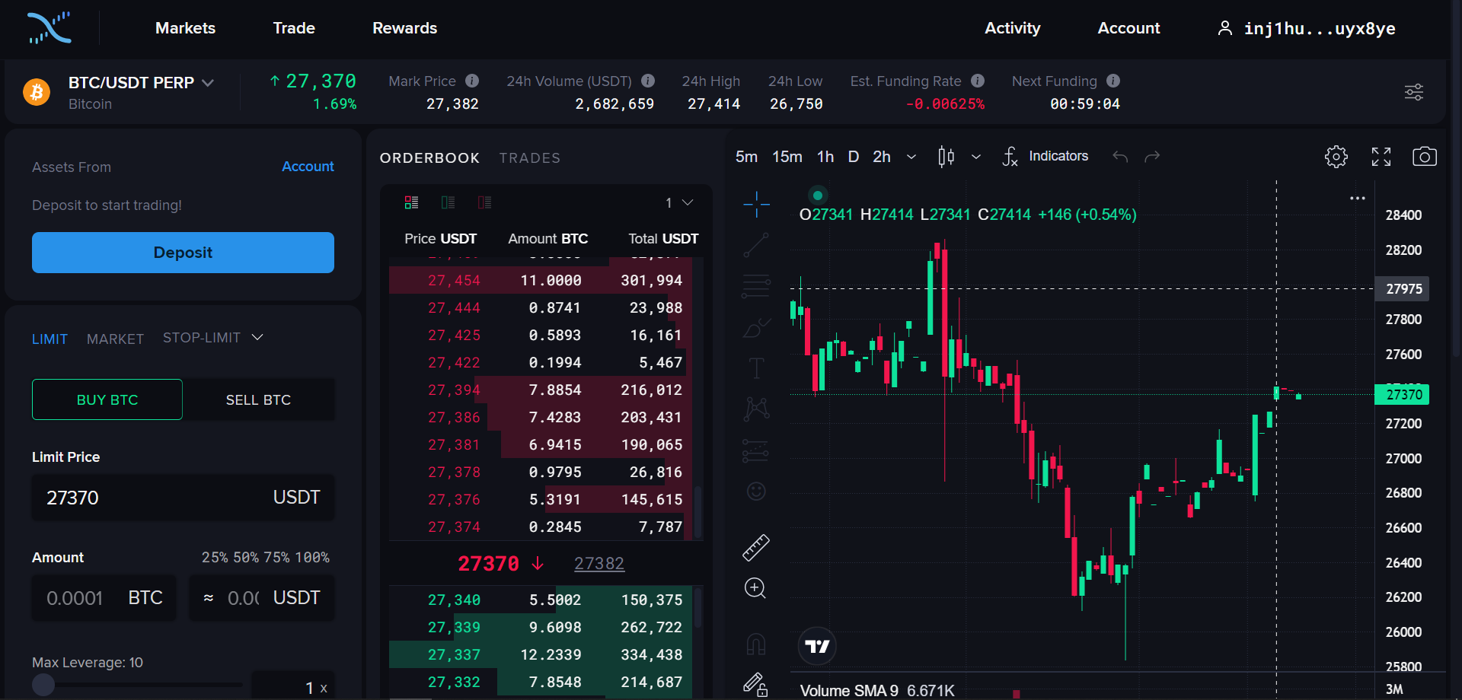The height and width of the screenshot is (700, 1462).
Task: Switch to the ORDERBOOK tab
Action: point(429,158)
